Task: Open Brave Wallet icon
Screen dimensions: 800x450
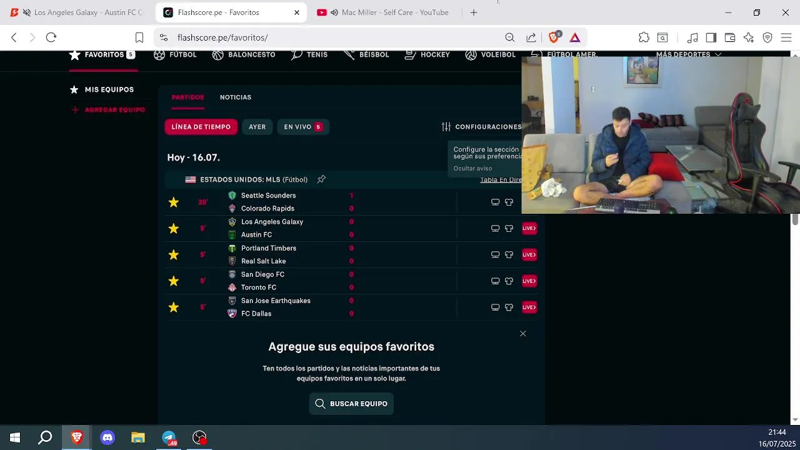Action: click(x=729, y=37)
